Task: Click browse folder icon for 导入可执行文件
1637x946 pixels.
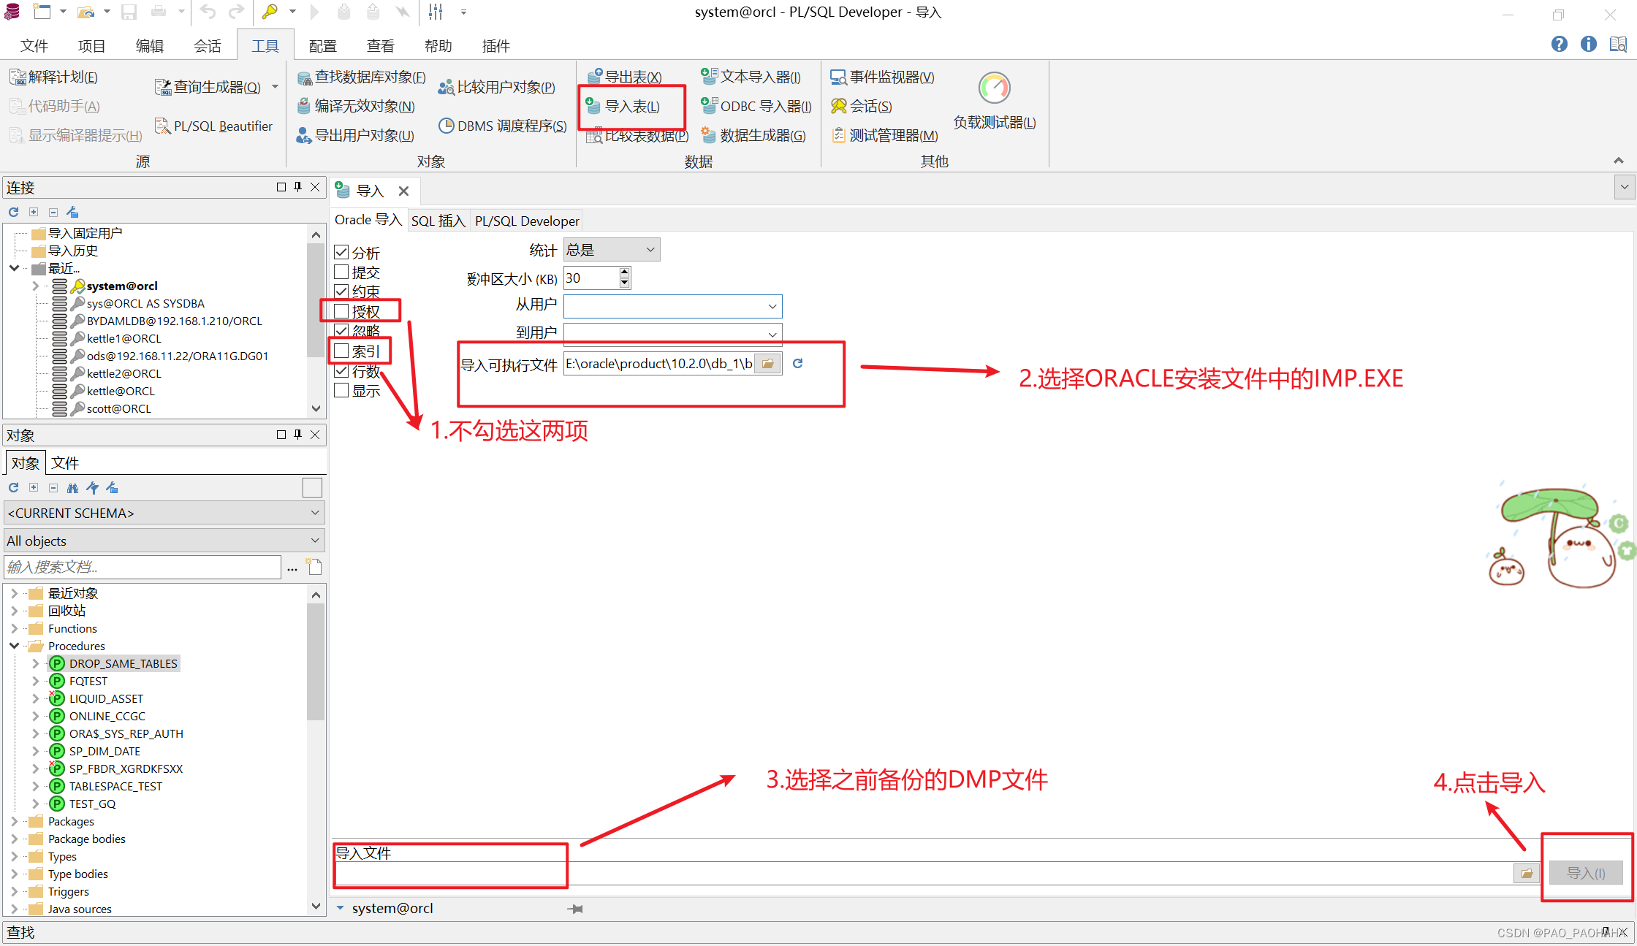Action: 767,364
